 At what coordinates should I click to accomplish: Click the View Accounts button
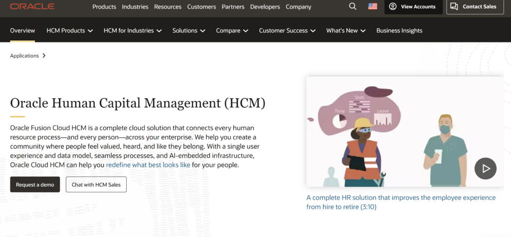coord(413,7)
